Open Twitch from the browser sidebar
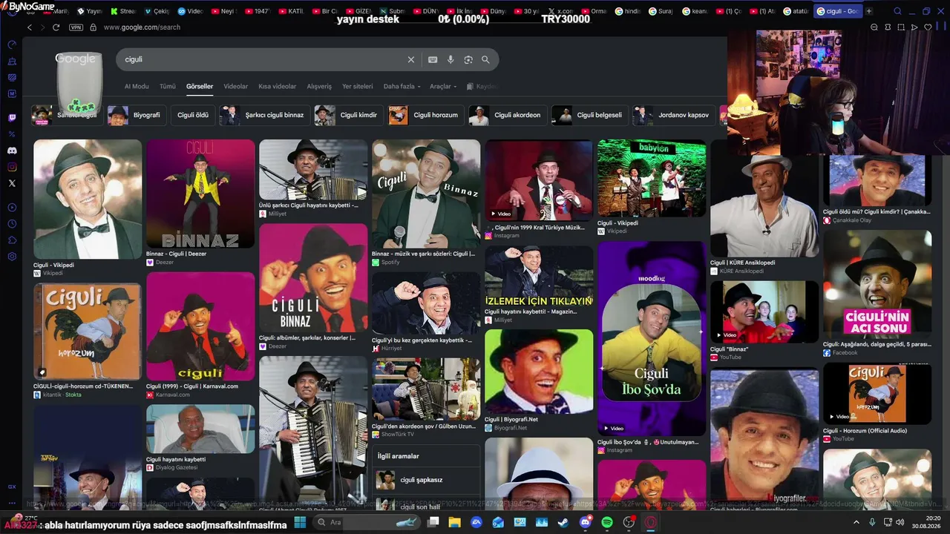 tap(12, 117)
